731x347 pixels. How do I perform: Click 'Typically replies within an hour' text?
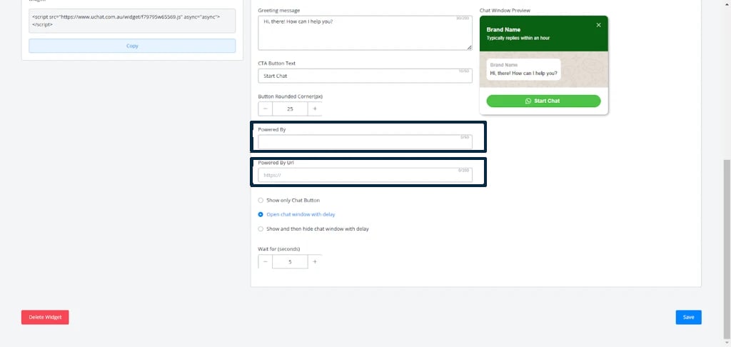[518, 39]
